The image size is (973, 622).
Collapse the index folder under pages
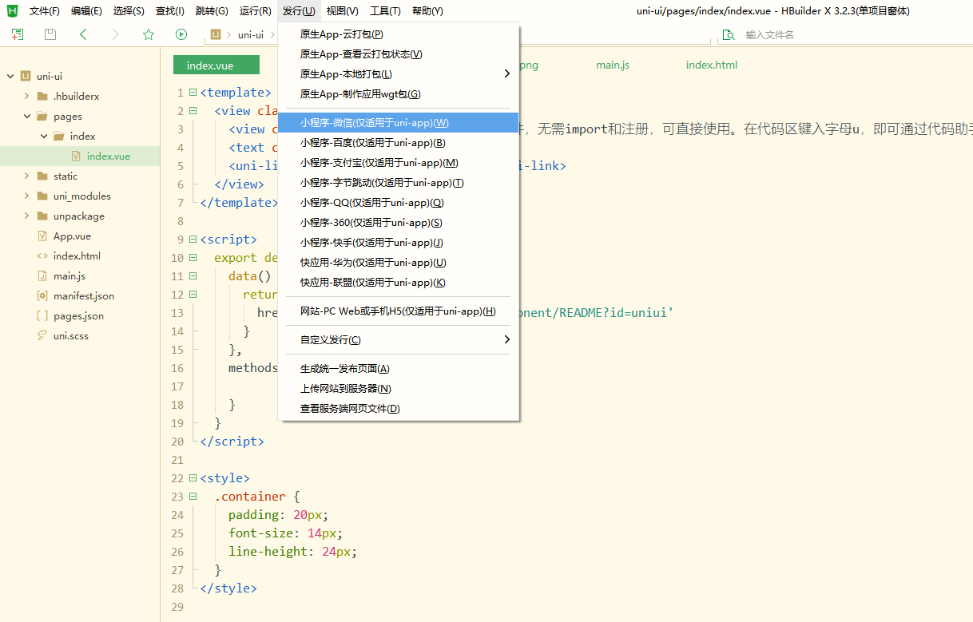pos(44,136)
